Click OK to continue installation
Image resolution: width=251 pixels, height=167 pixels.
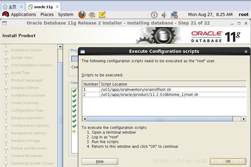228,161
